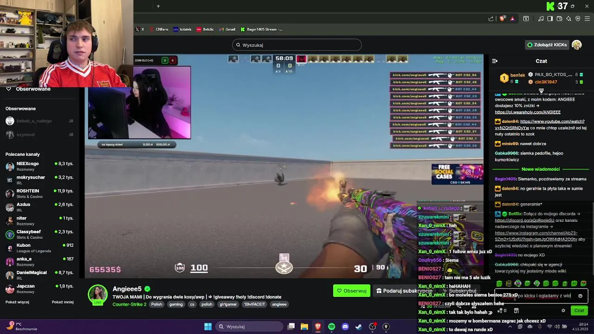The image size is (594, 334).
Task: Open the browser hamburger menu
Action: coord(587,19)
